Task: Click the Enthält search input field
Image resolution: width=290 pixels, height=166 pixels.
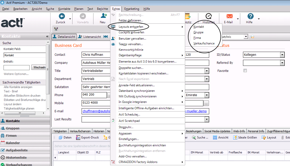Action: 16,68
